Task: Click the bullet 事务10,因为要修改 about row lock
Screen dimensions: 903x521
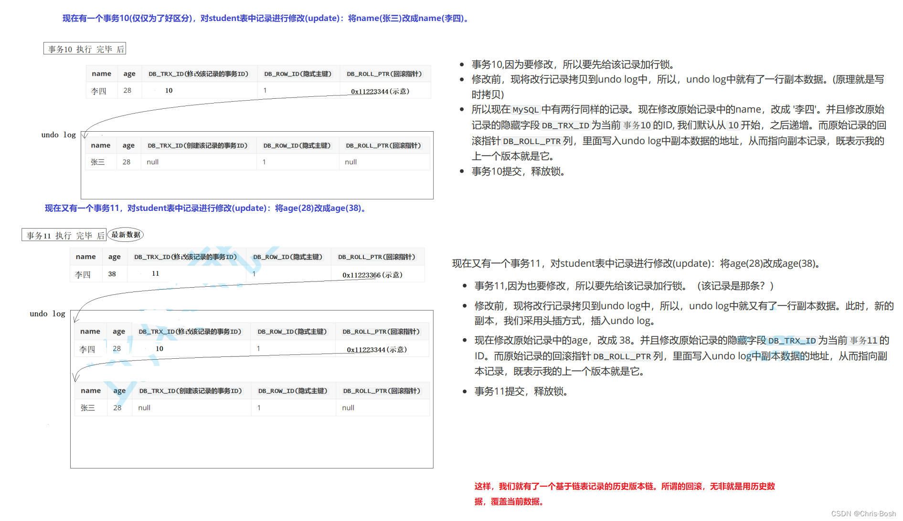Action: [573, 64]
